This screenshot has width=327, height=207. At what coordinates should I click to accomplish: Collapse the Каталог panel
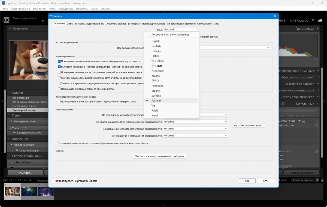[x=9, y=93]
